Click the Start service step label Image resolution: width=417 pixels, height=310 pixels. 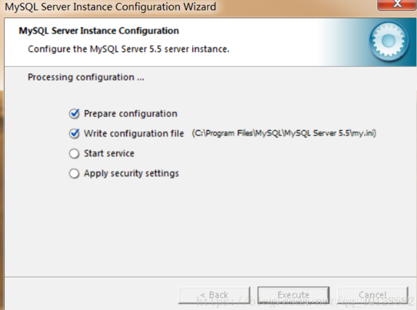109,153
